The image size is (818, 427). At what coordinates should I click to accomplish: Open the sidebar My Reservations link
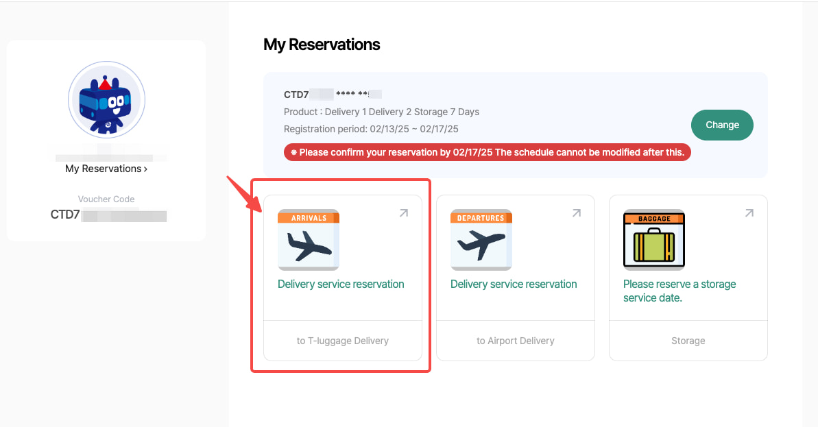[x=104, y=169]
